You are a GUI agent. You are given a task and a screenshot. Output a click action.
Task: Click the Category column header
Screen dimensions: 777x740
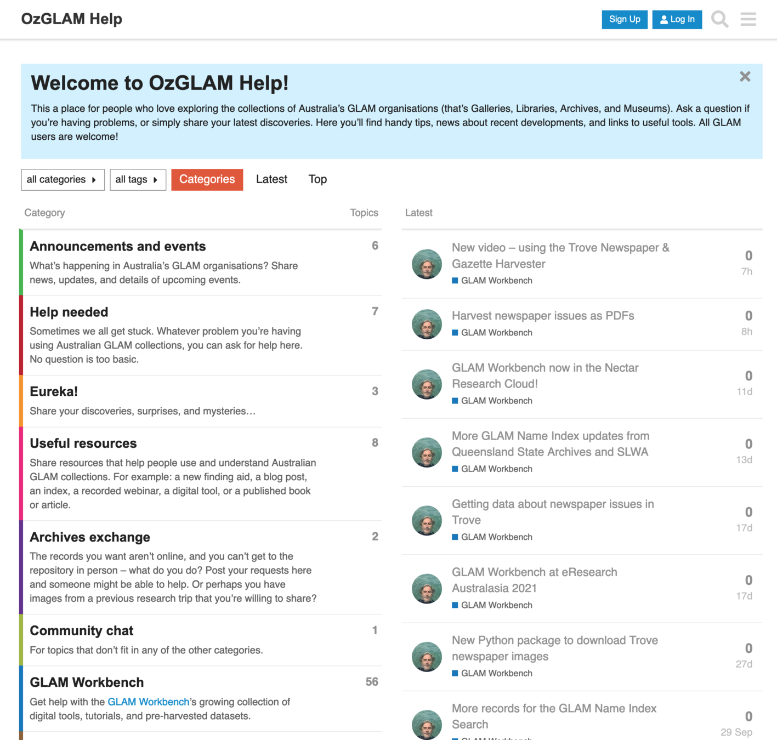pyautogui.click(x=44, y=213)
